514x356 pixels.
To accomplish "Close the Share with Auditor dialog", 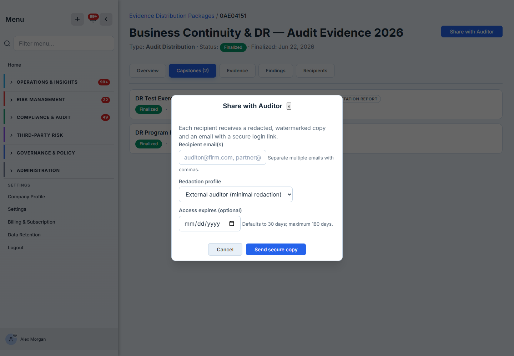I will pos(289,106).
